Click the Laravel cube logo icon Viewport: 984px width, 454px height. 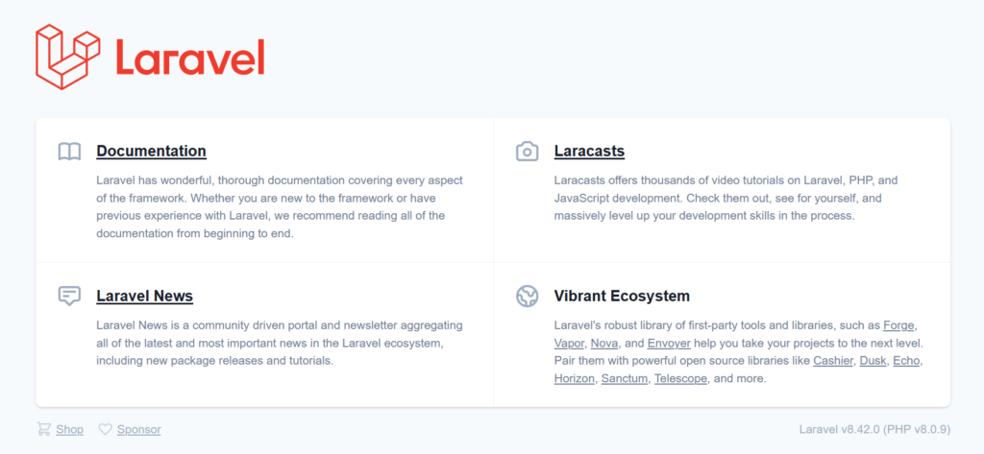click(x=68, y=57)
